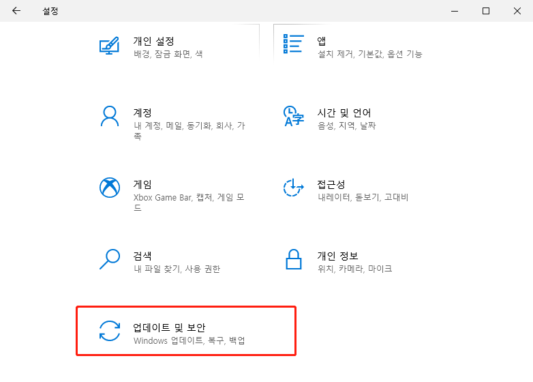Viewport: 533px width, 382px height.
Task: Click description '배경, 잠금 화면, 색'
Action: click(x=168, y=54)
